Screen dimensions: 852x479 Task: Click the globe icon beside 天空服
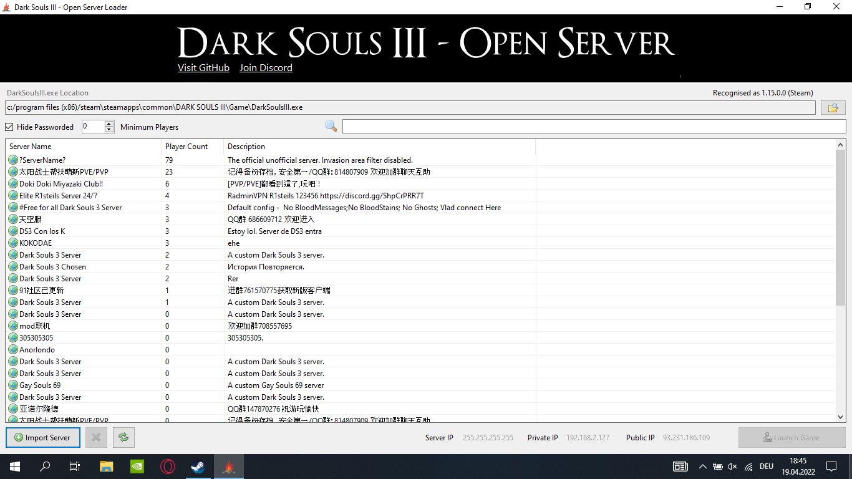[13, 220]
